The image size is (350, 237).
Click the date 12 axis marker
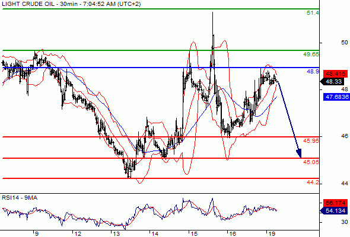click(x=78, y=233)
